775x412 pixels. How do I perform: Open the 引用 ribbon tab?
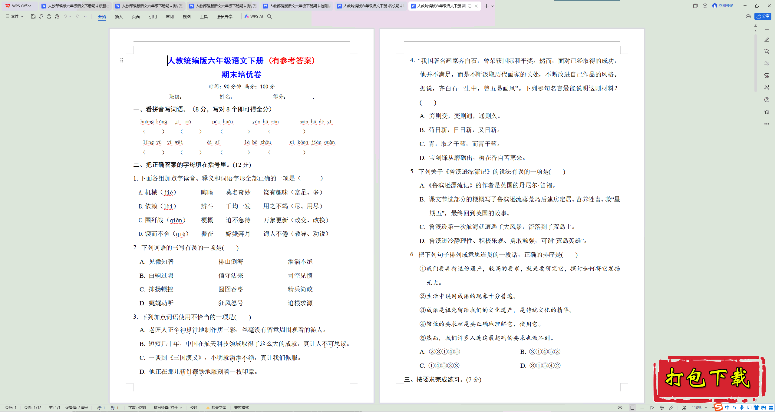153,17
